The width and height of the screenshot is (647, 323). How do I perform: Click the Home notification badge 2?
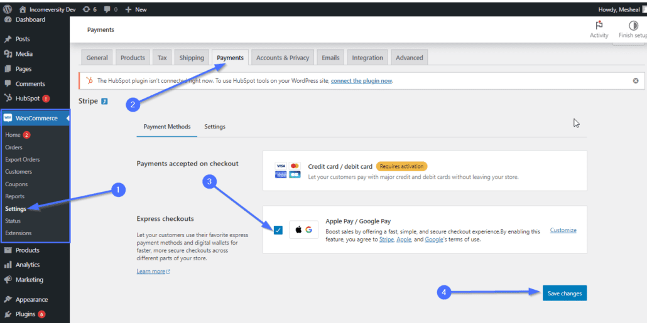(x=26, y=135)
